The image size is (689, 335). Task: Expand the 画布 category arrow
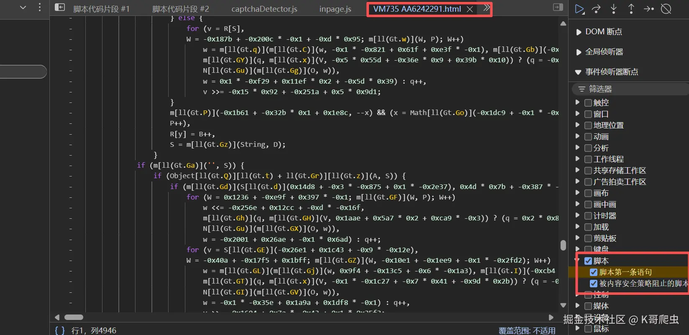(578, 193)
